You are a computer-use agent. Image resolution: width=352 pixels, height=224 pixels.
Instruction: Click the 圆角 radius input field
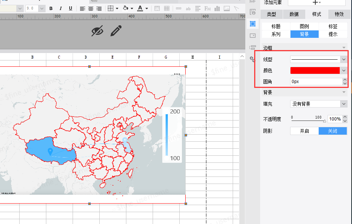[x=316, y=82]
